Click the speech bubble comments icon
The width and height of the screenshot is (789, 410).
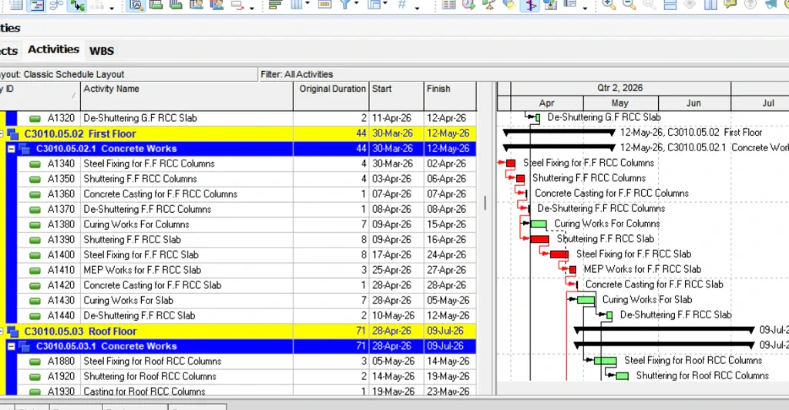[730, 5]
